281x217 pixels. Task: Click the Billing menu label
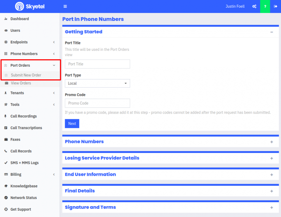pyautogui.click(x=16, y=174)
